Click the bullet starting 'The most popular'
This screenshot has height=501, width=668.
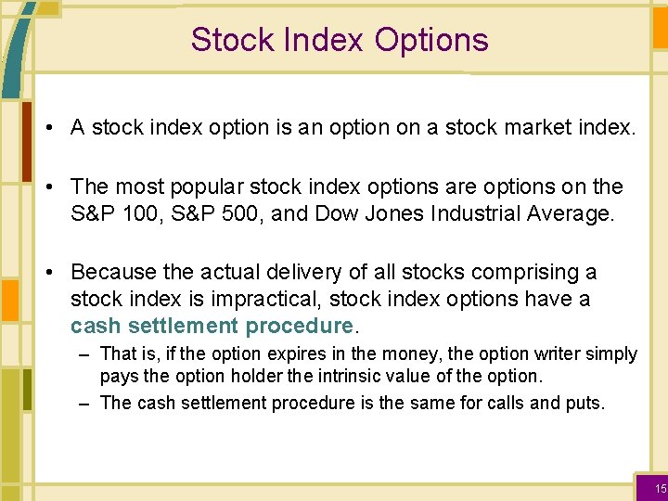346,186
